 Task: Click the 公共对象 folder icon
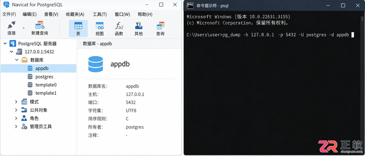(24, 110)
